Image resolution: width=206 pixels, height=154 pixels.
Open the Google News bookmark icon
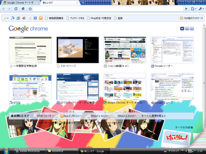(24, 18)
